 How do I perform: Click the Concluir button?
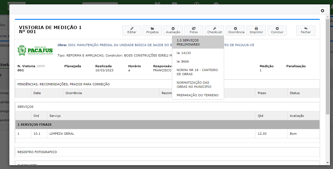pos(277,30)
